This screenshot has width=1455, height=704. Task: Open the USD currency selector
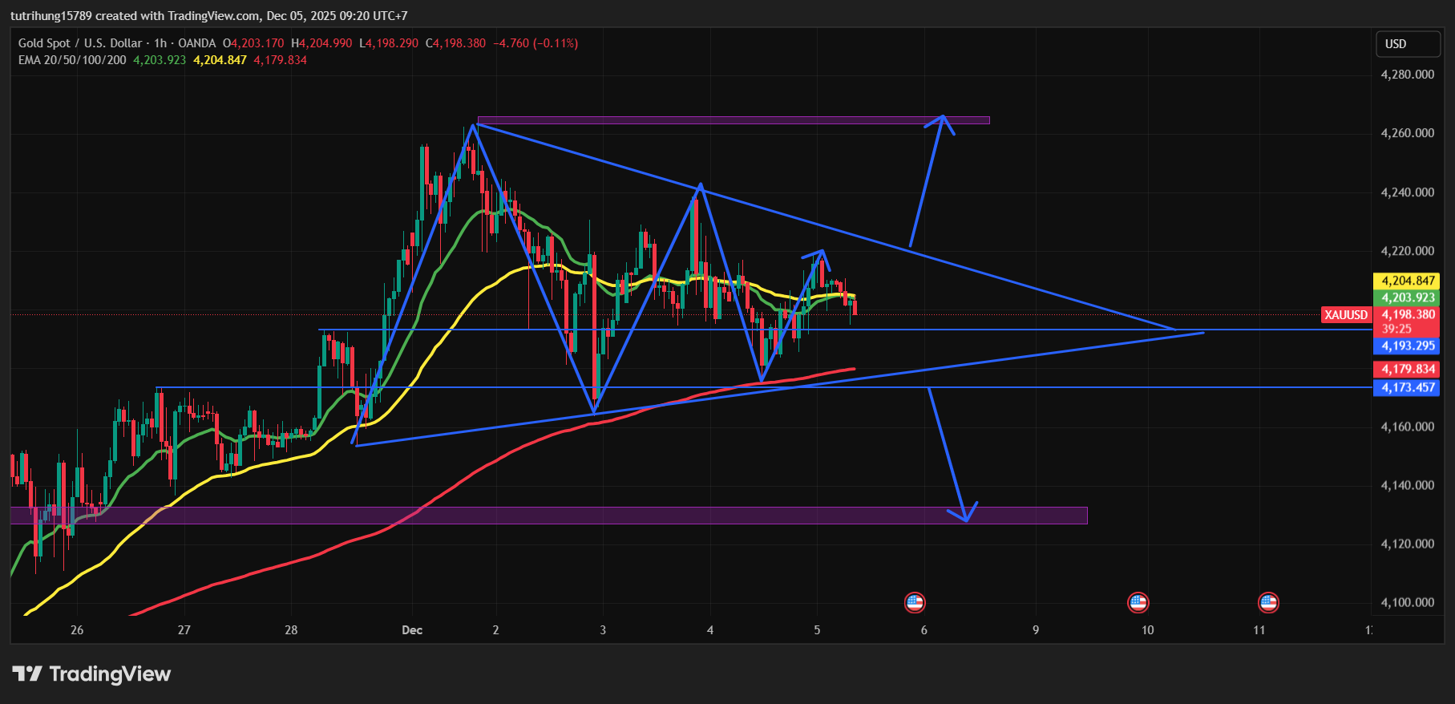[x=1408, y=44]
